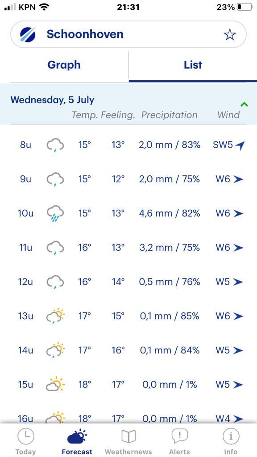Collapse Wednesday 5 July with green chevron
Image resolution: width=257 pixels, height=457 pixels.
point(244,104)
